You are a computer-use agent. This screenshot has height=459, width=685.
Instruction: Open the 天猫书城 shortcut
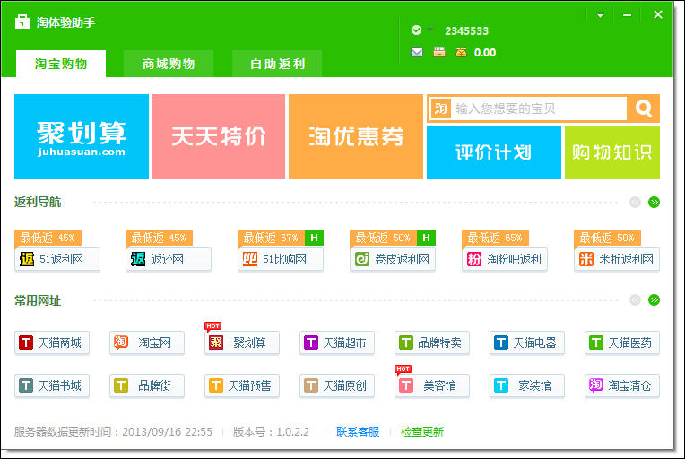[51, 385]
